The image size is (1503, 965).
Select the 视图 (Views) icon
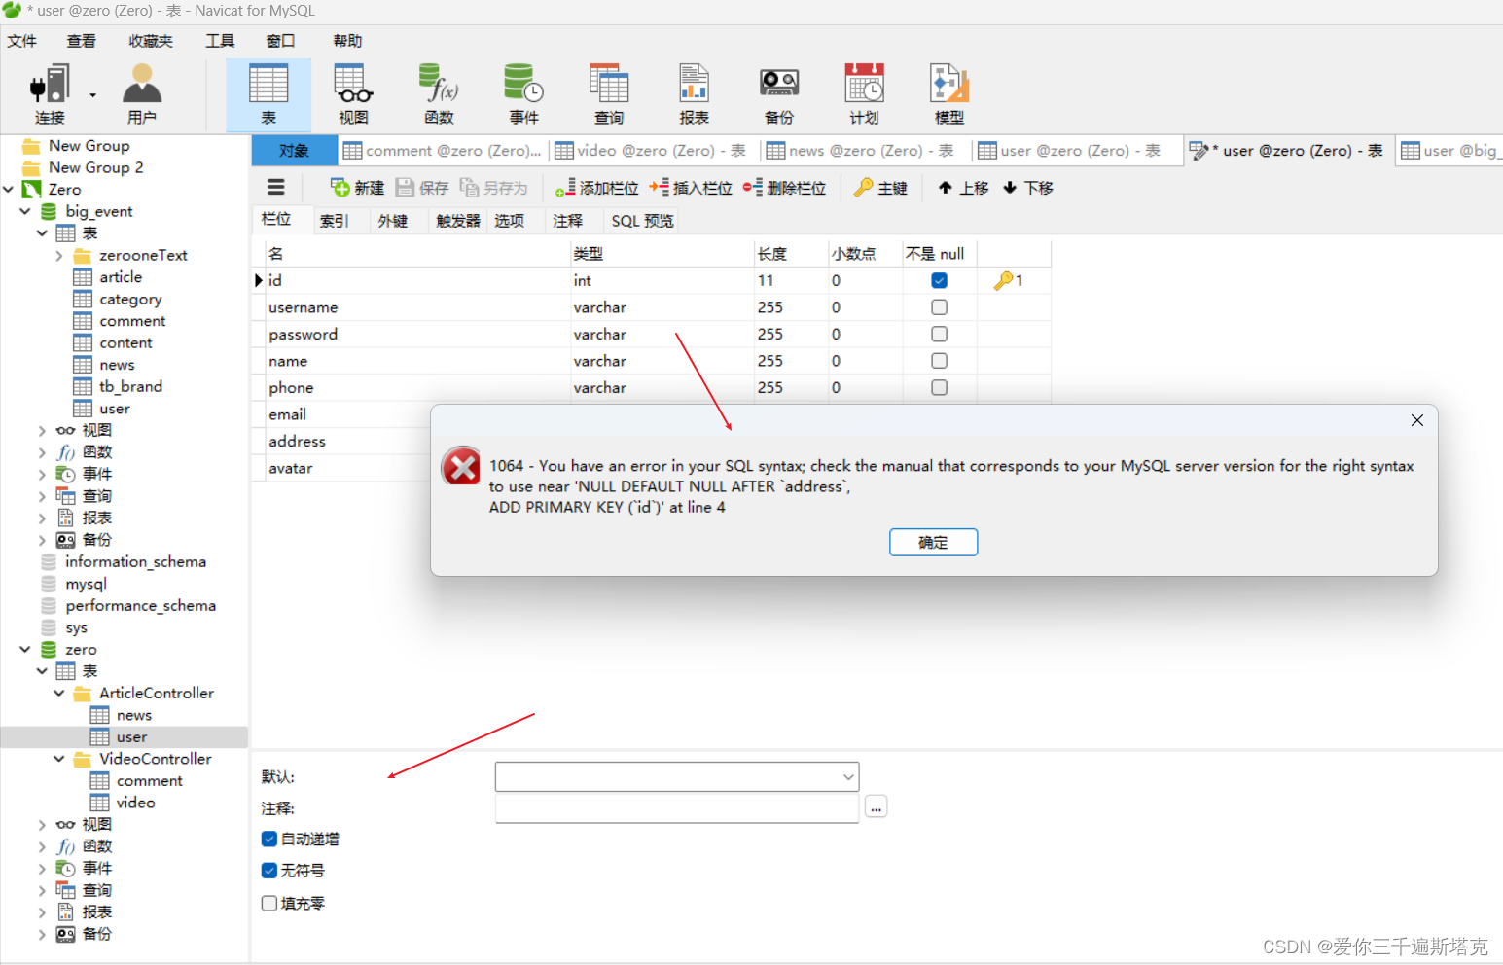(x=352, y=92)
